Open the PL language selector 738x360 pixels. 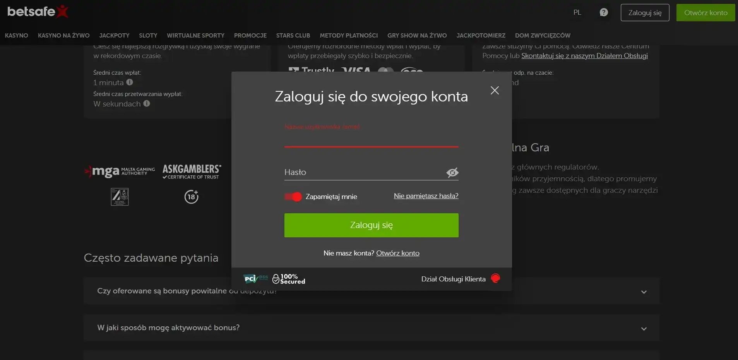tap(577, 12)
